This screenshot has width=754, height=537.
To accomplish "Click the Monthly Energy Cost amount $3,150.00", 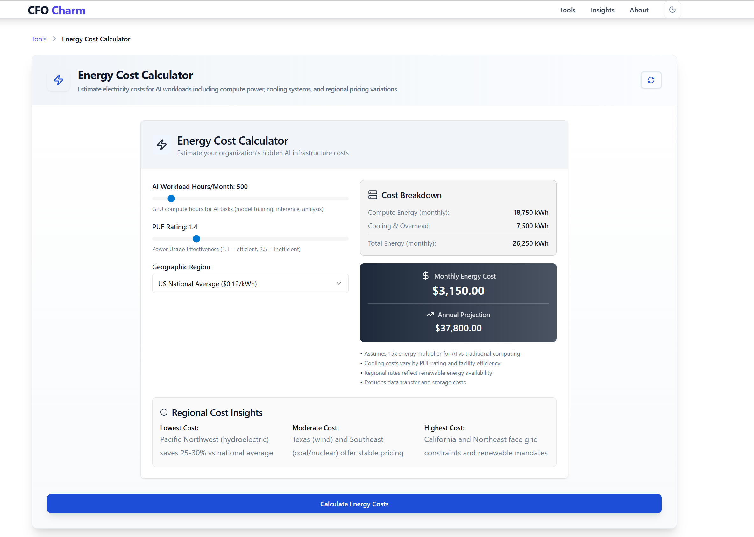I will [458, 291].
